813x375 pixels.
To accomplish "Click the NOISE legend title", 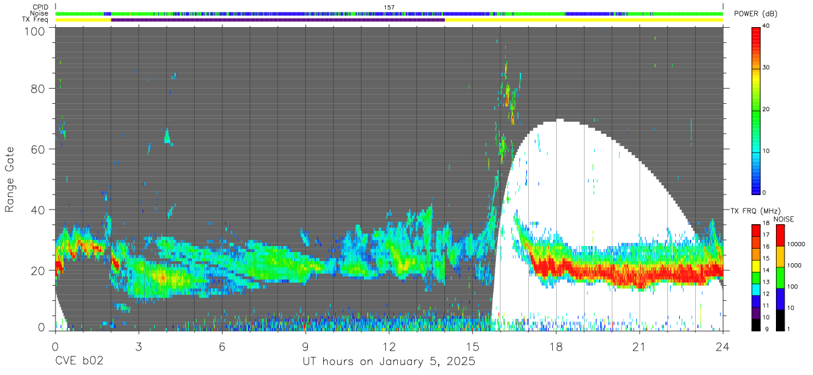I will tap(783, 219).
